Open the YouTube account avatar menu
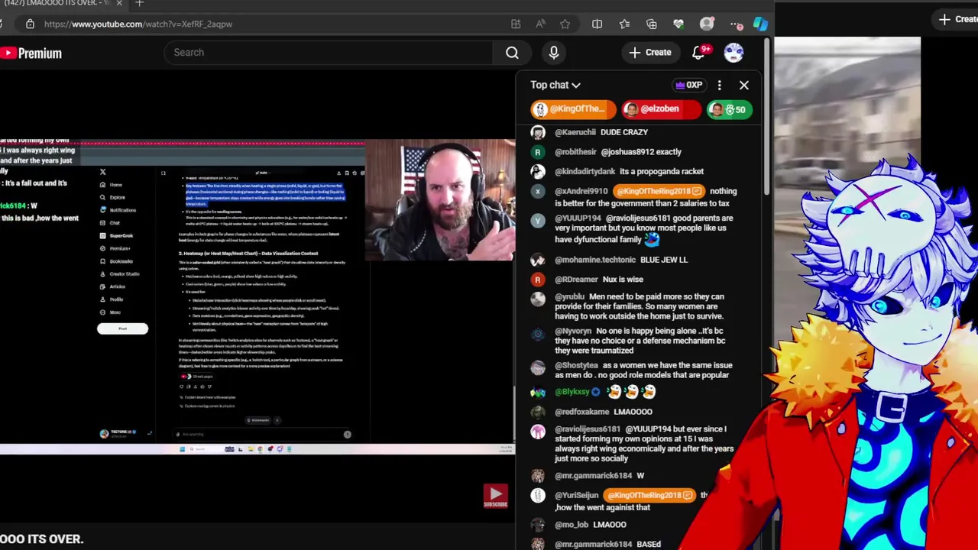This screenshot has width=978, height=550. (733, 52)
